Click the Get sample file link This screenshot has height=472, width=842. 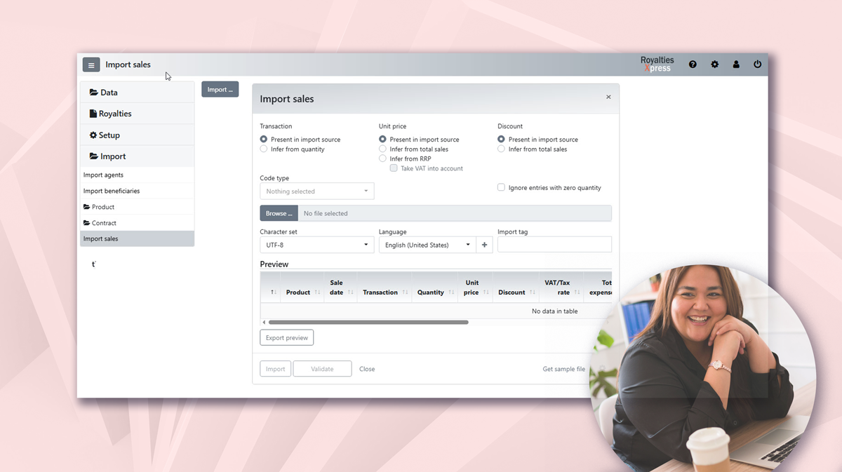point(563,369)
